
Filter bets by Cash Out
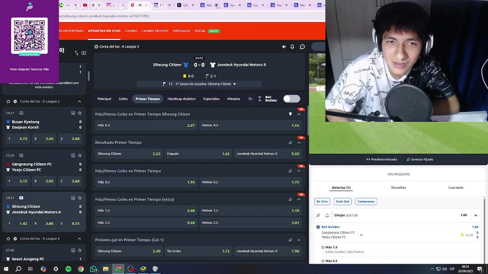pyautogui.click(x=342, y=201)
